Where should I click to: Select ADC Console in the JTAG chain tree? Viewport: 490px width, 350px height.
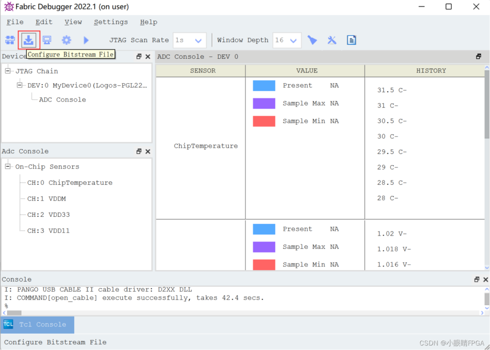62,100
